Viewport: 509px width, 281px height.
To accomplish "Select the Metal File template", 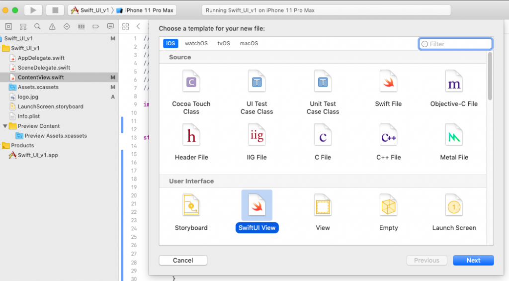I will pos(454,142).
